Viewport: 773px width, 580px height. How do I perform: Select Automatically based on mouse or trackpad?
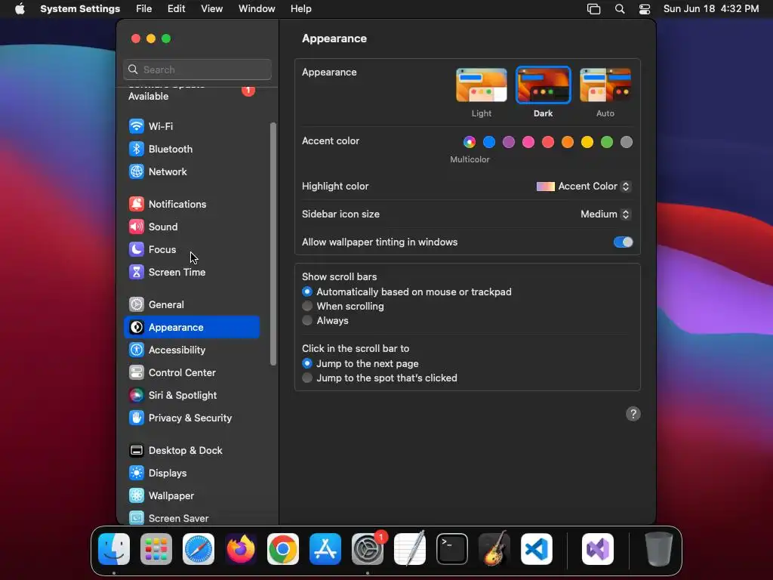(307, 292)
